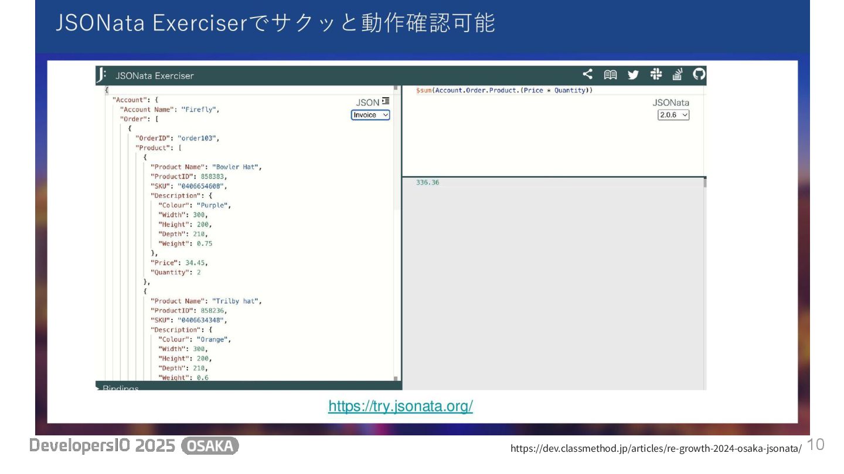Expand the Bindings panel

pos(117,388)
